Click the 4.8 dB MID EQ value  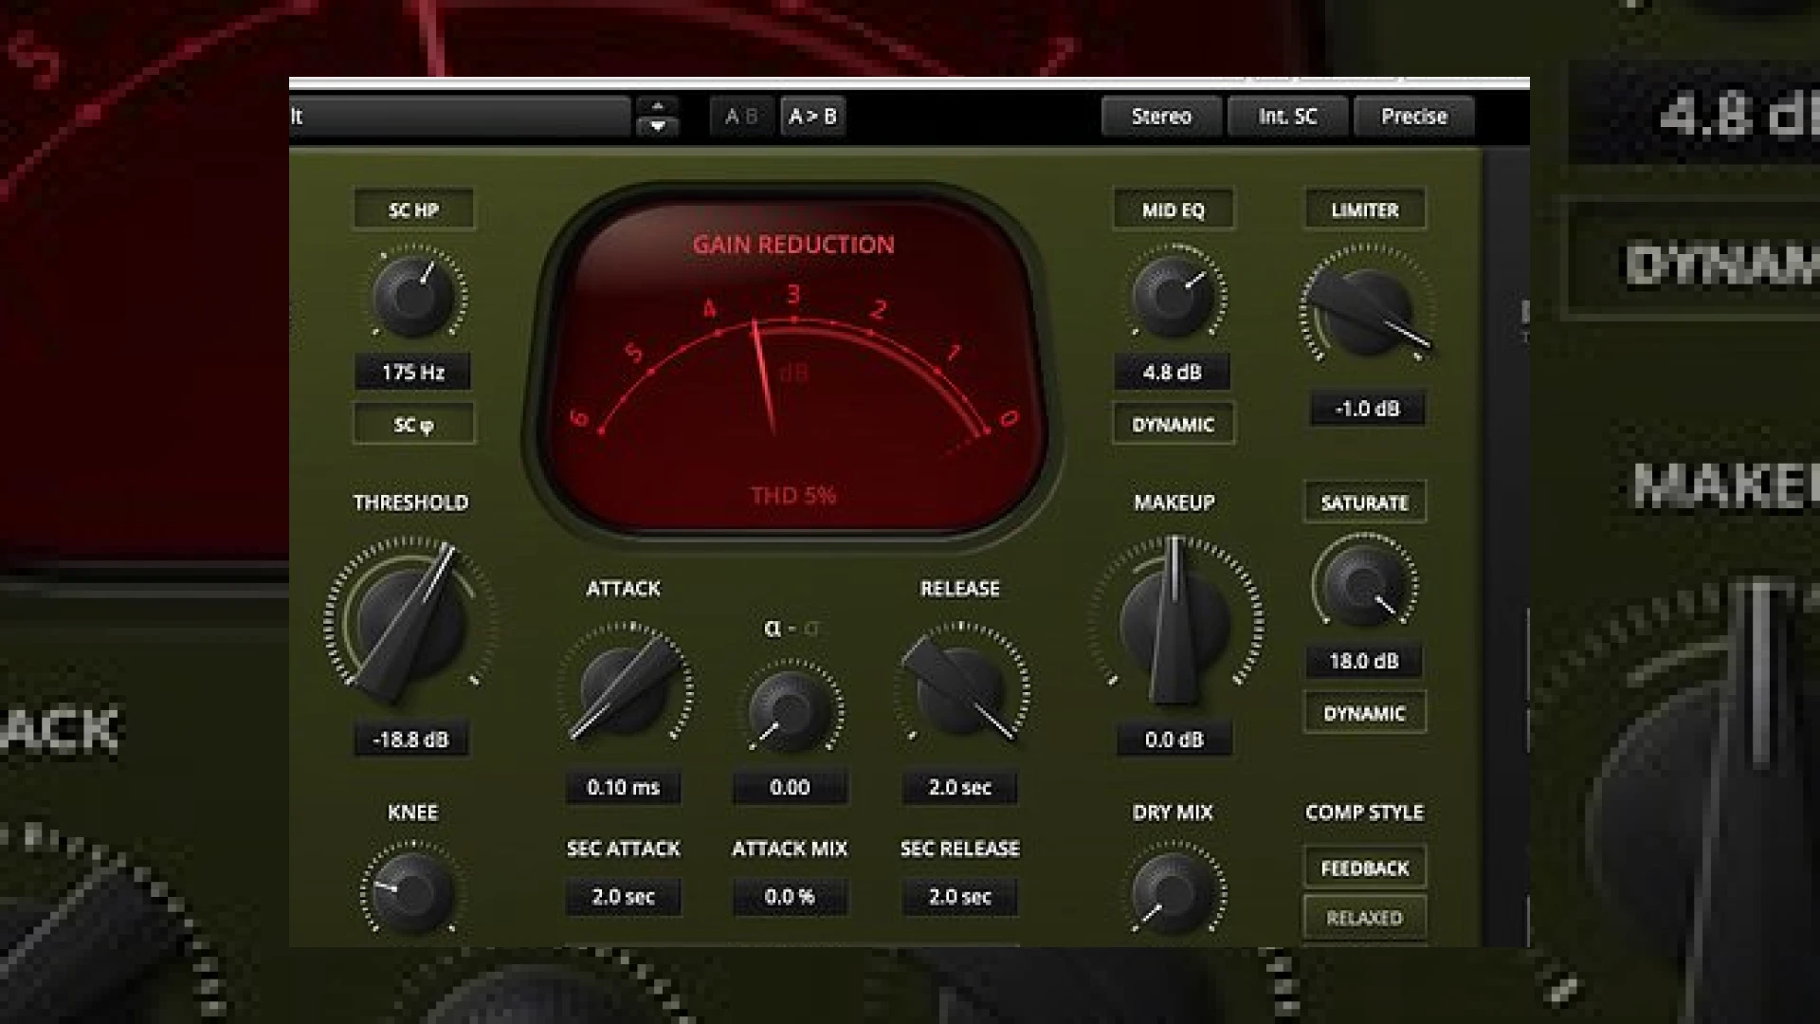pyautogui.click(x=1173, y=372)
